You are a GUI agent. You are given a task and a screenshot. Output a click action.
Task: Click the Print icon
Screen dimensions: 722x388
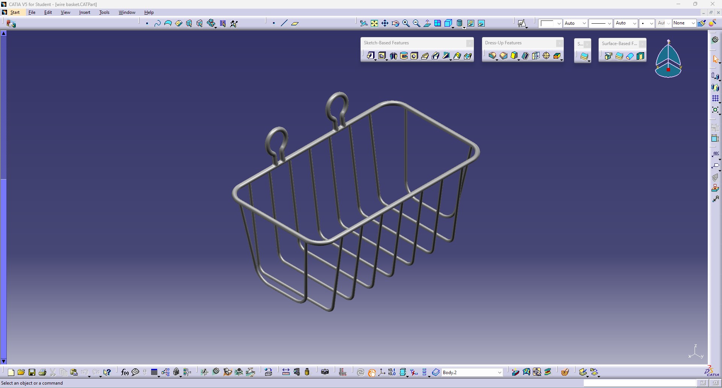[42, 372]
